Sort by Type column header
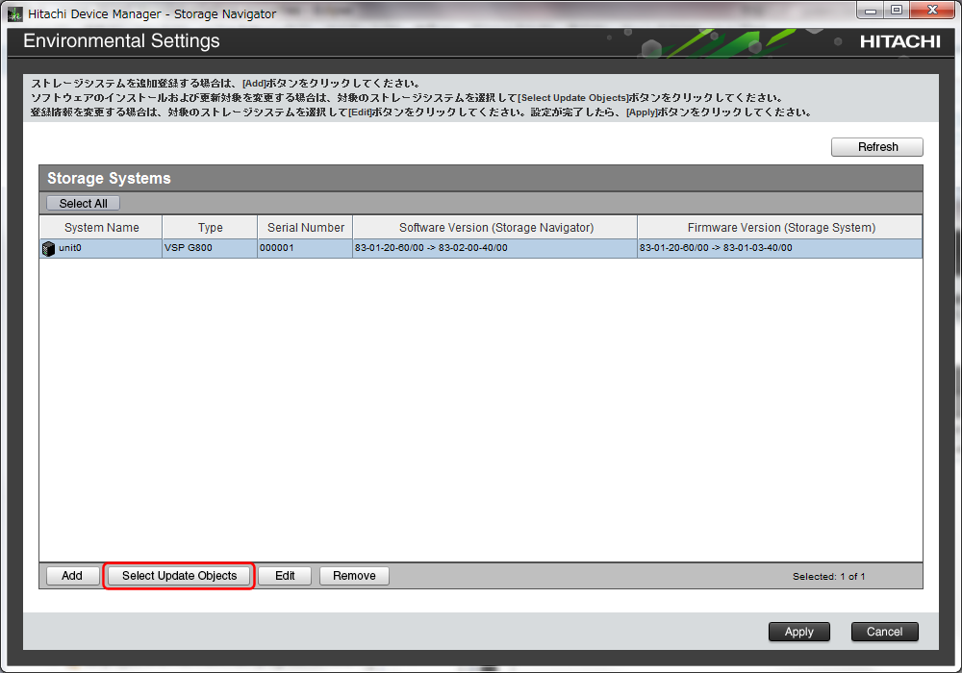The image size is (962, 673). [210, 228]
